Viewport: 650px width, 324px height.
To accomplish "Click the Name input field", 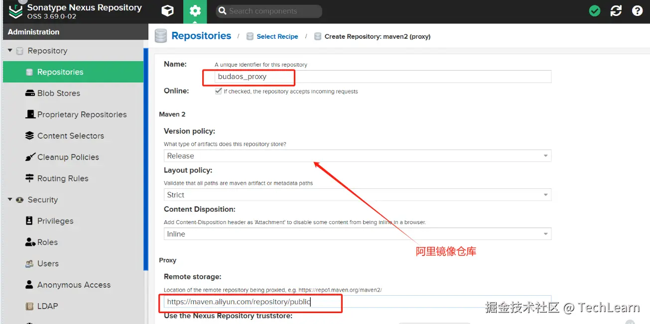I will 383,77.
